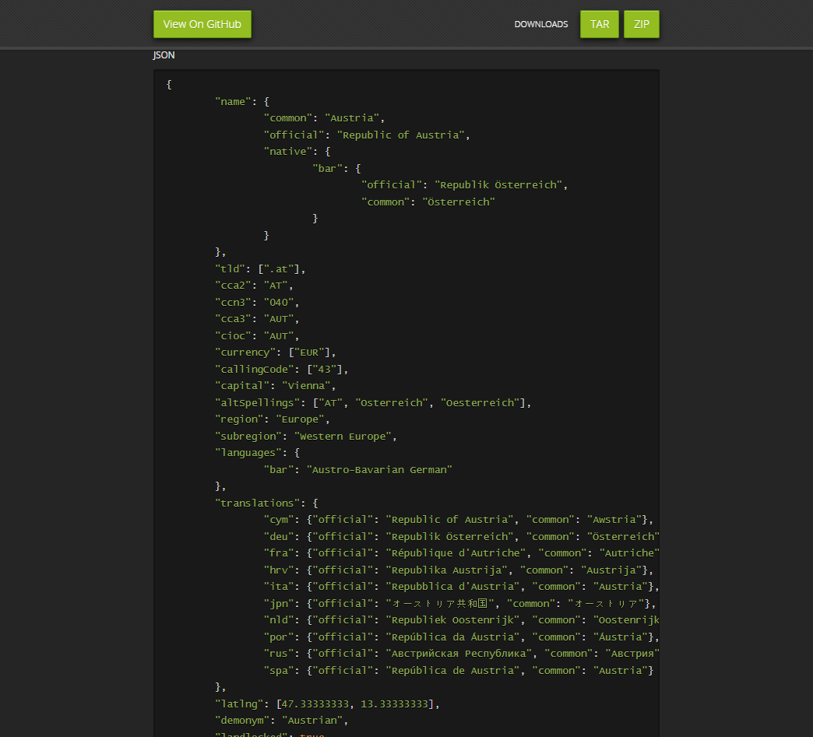Download the ZIP archive
Viewport: 813px width, 737px height.
pos(641,24)
